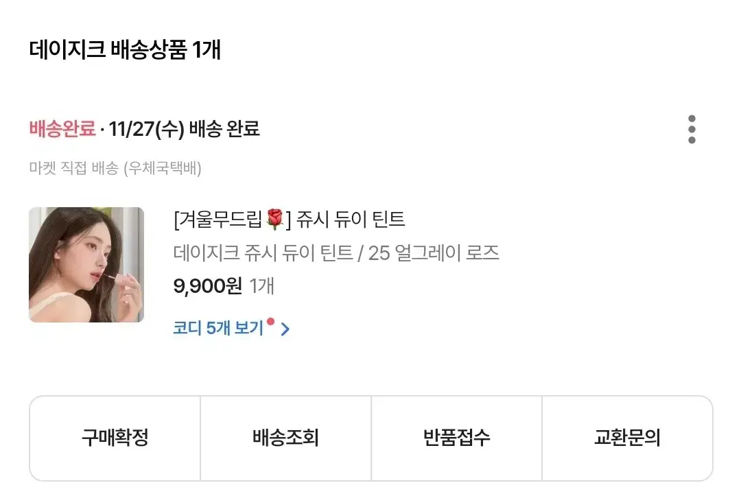Click the pink 배송완료 status label
The image size is (741, 496).
pyautogui.click(x=62, y=128)
